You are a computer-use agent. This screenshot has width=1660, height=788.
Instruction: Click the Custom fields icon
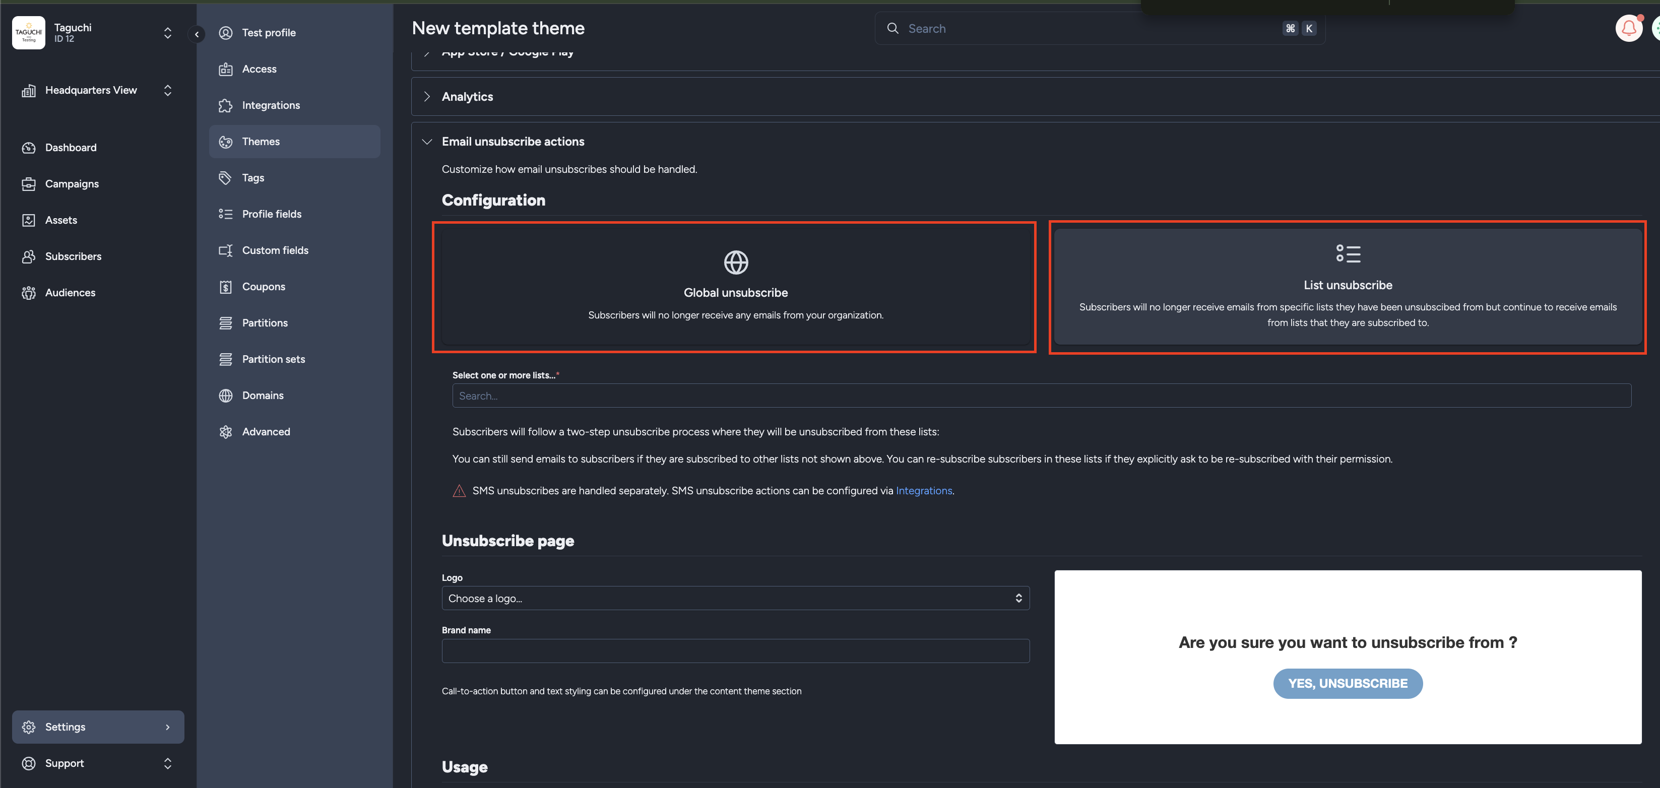(226, 250)
